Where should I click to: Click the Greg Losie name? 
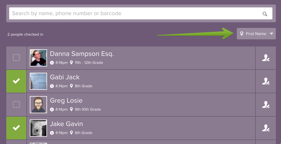point(66,101)
